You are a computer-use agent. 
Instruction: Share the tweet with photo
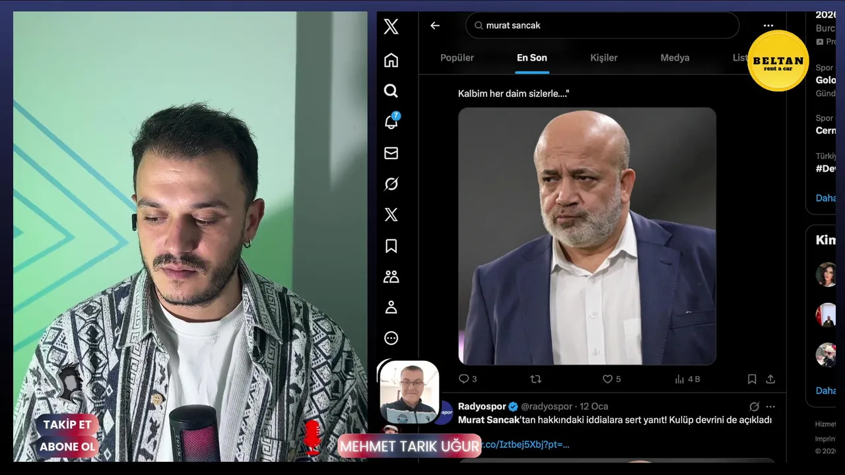click(770, 379)
